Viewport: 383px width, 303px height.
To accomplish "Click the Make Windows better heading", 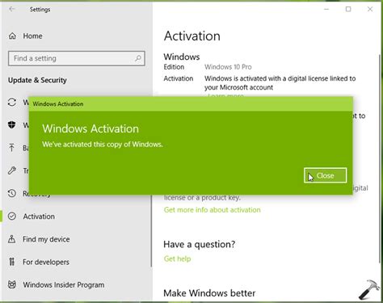I will click(209, 293).
